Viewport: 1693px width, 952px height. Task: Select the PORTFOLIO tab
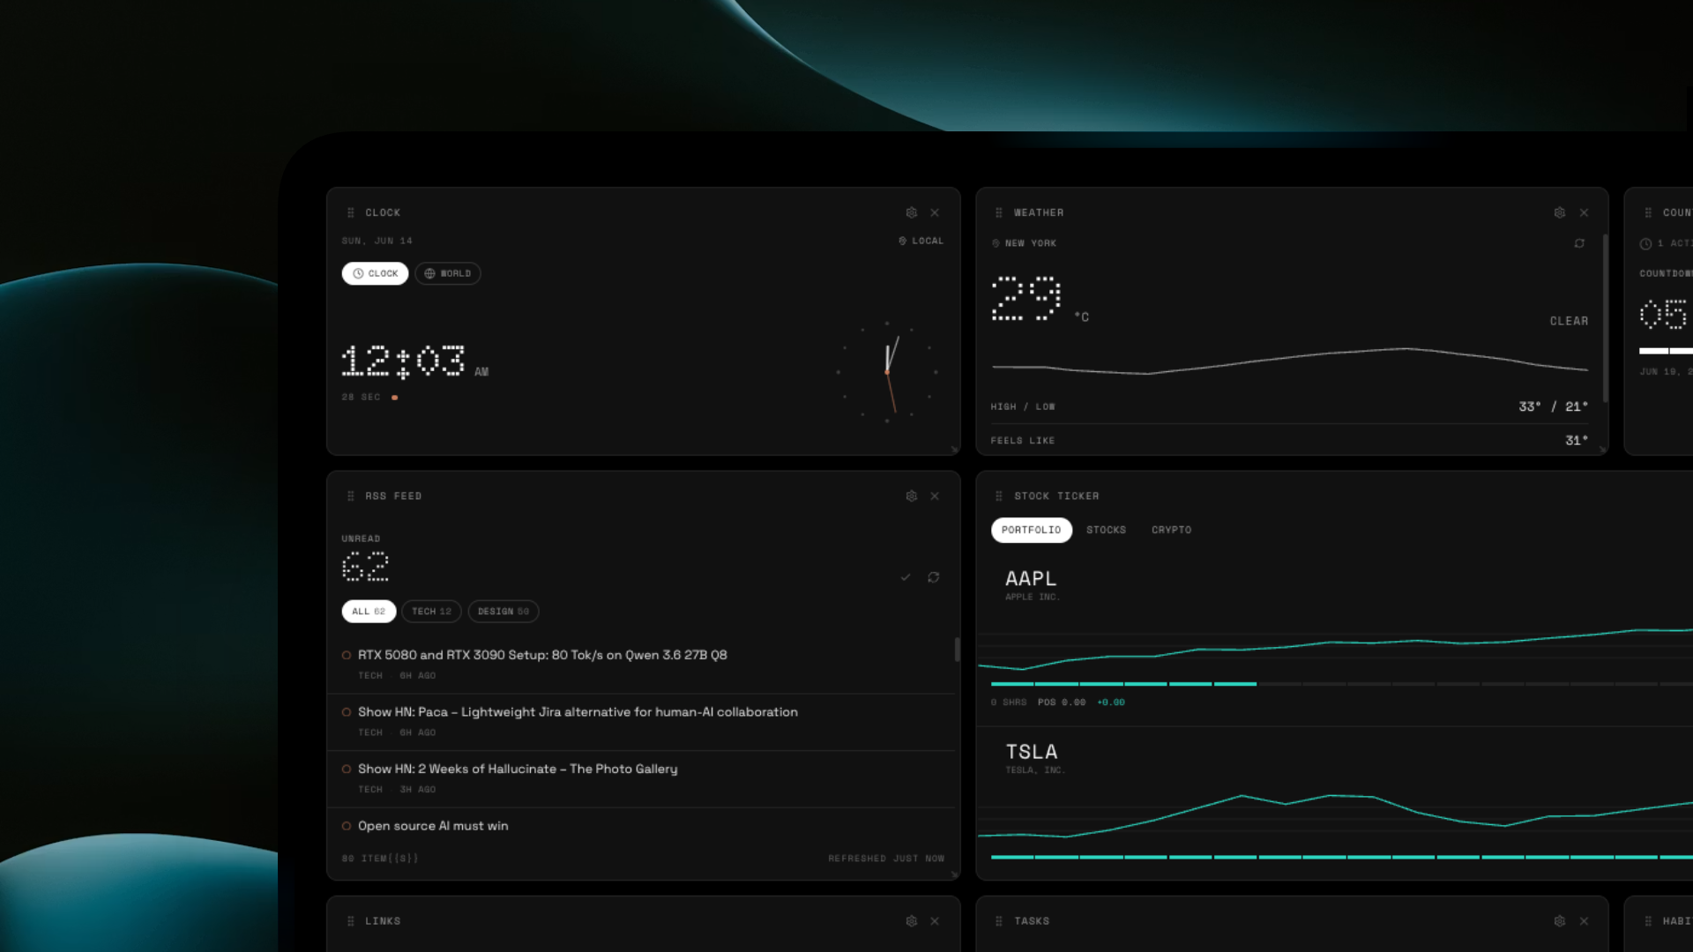(x=1031, y=530)
